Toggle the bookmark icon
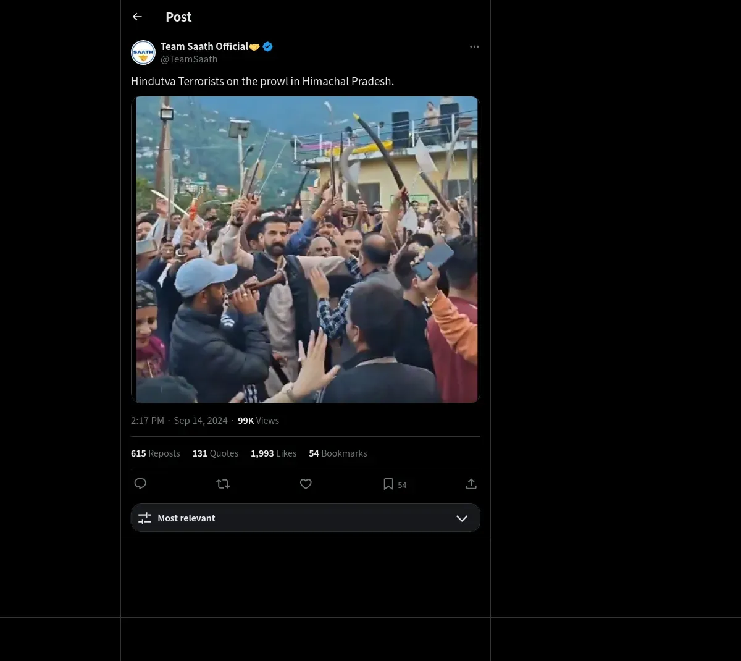The image size is (741, 661). (x=388, y=484)
